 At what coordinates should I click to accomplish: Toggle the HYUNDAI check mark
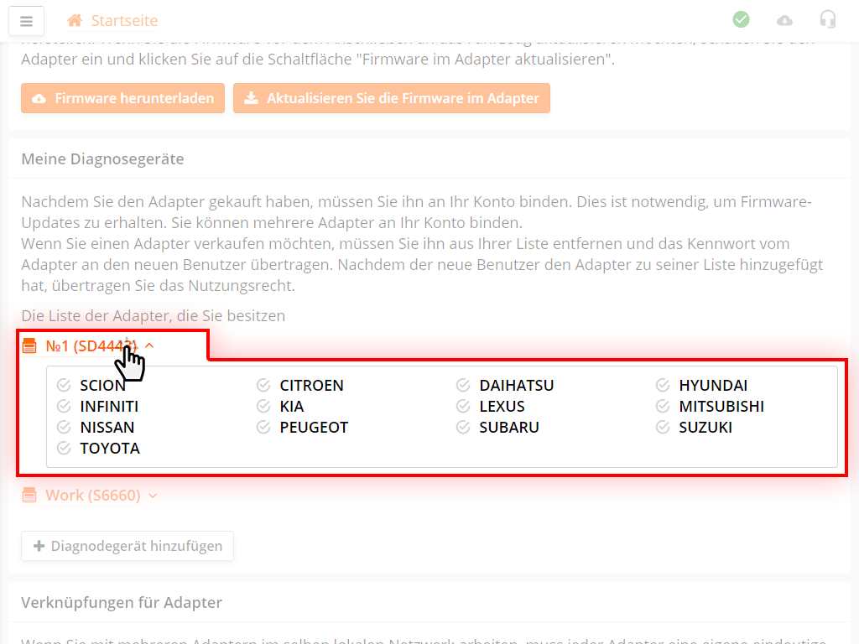pyautogui.click(x=663, y=386)
